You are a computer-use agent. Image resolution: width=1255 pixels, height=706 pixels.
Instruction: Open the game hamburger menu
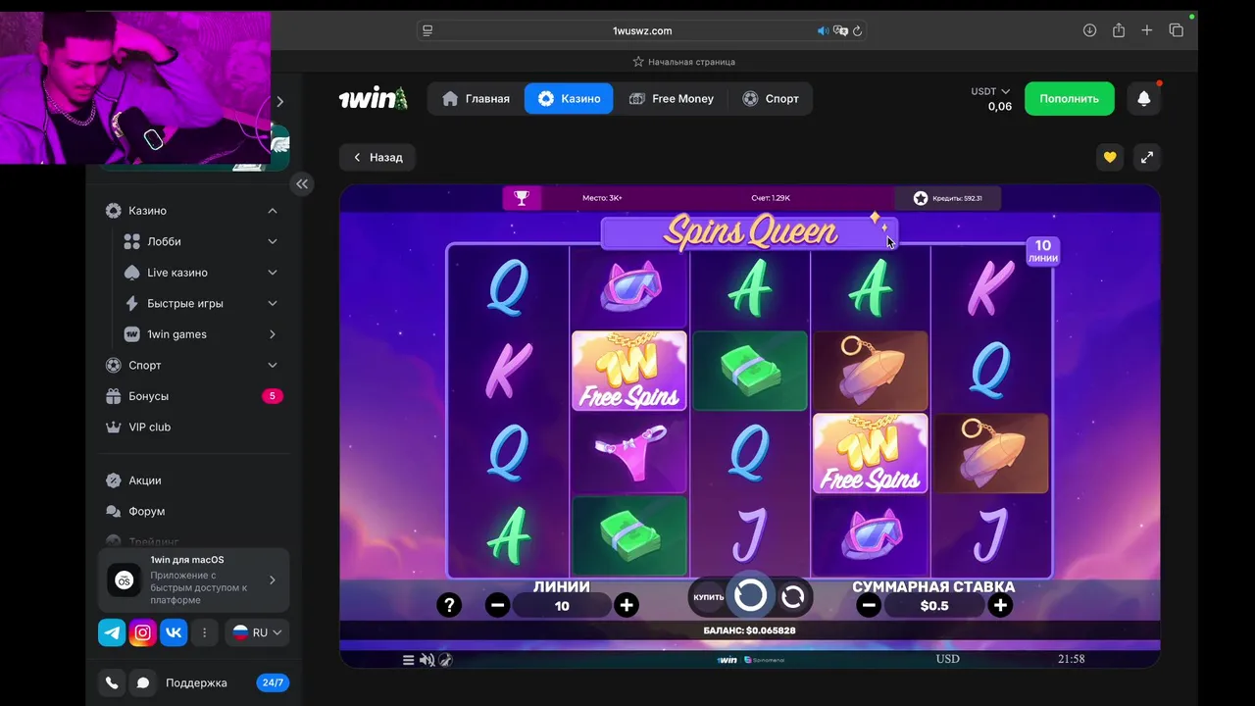pyautogui.click(x=409, y=660)
